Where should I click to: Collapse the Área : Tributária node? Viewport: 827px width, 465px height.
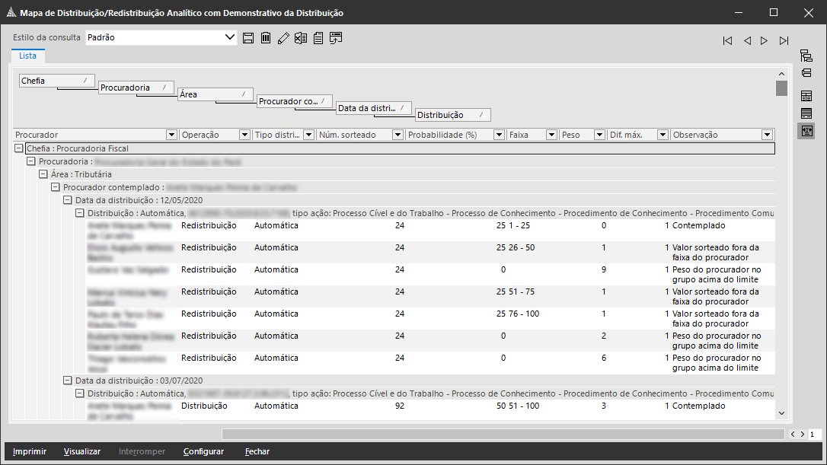pyautogui.click(x=43, y=174)
